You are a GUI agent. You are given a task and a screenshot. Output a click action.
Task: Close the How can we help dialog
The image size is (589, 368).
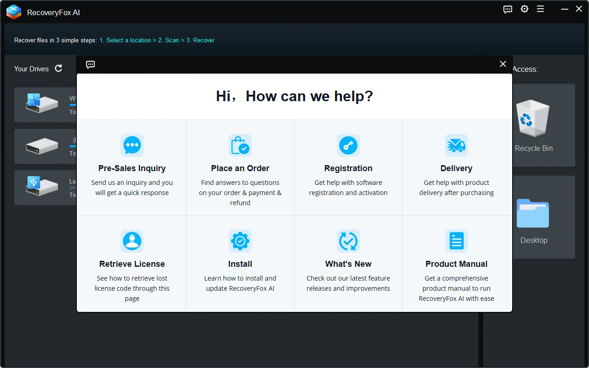click(x=502, y=64)
